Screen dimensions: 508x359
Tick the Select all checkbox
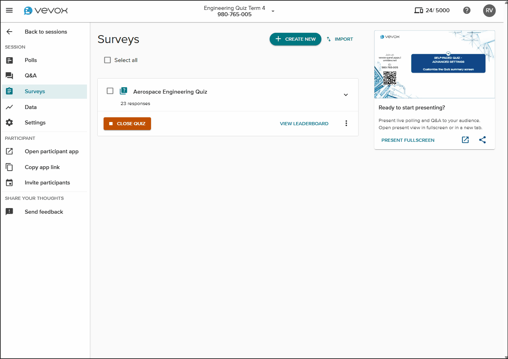point(107,60)
